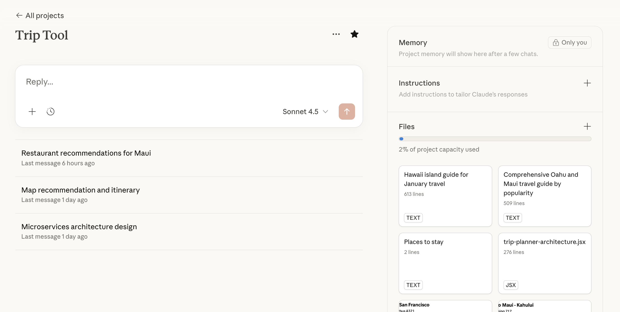This screenshot has width=620, height=312.
Task: Click the back arrow to All projects
Action: click(19, 16)
